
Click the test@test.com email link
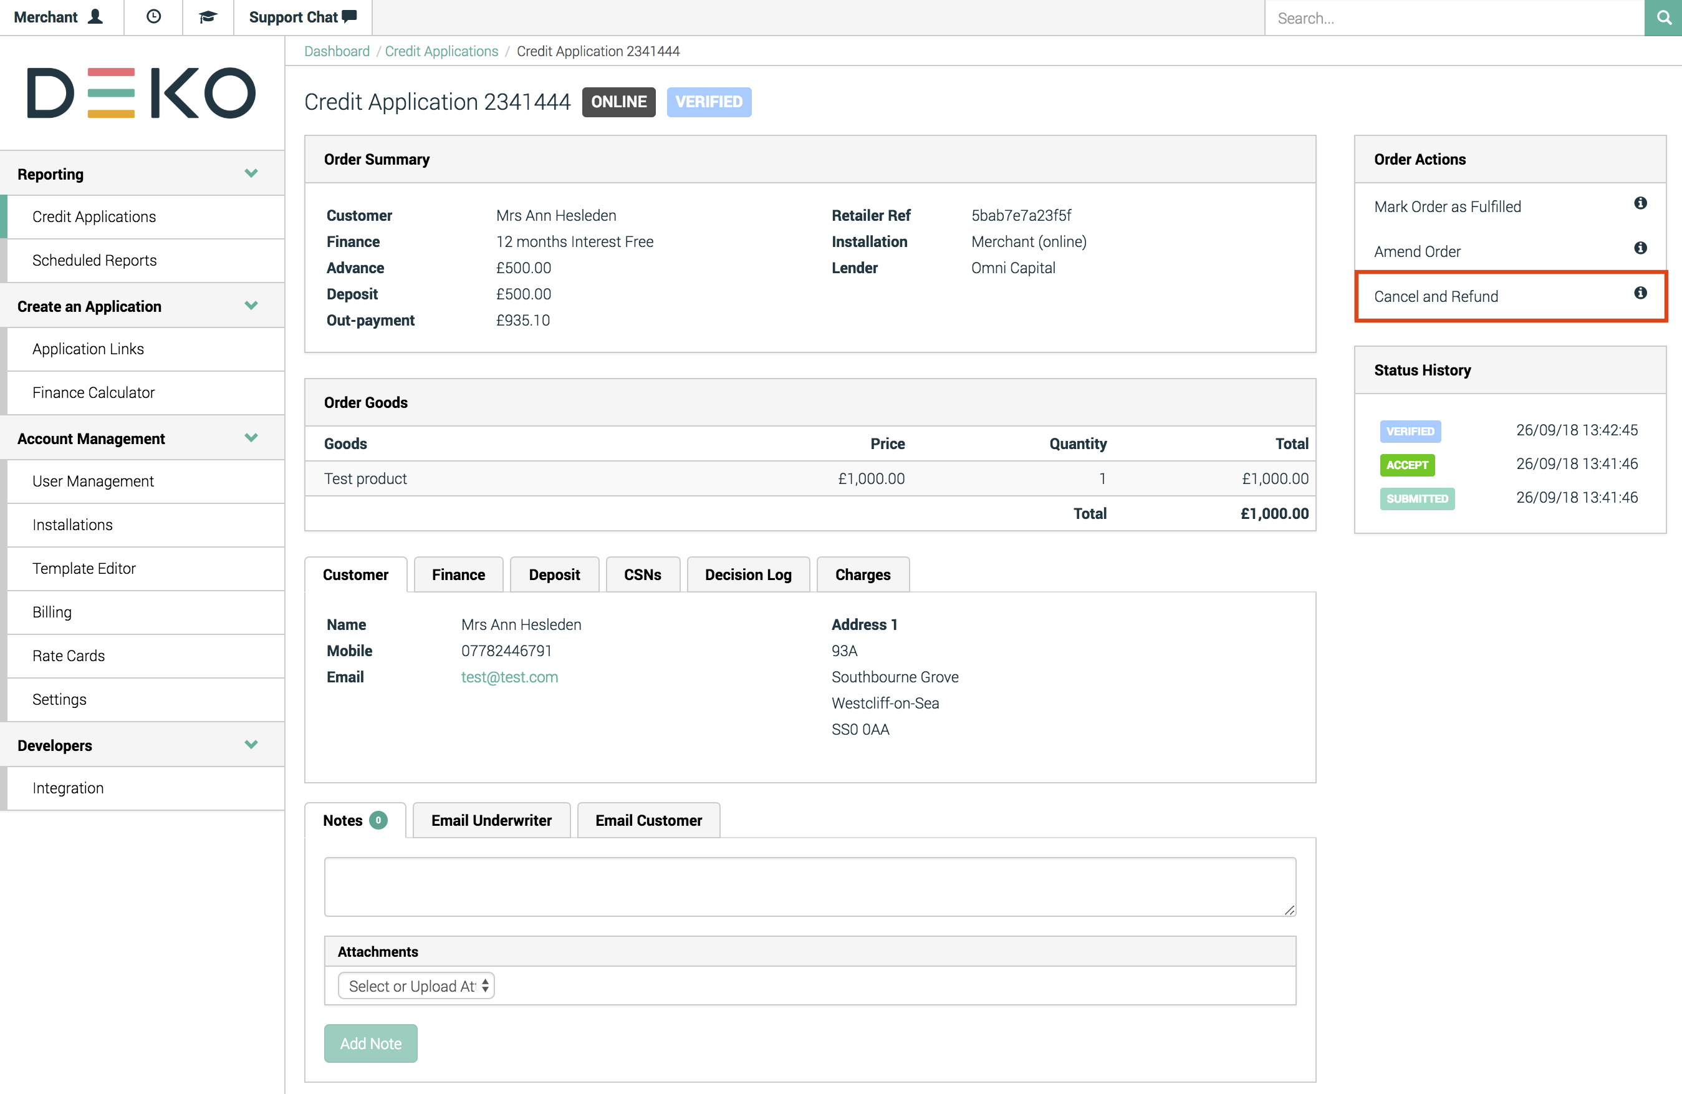coord(509,677)
